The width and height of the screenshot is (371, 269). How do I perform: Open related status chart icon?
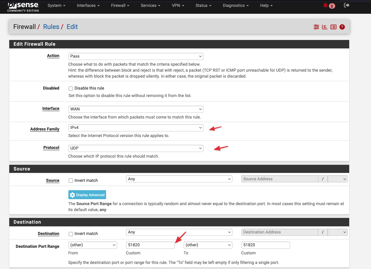point(325,27)
